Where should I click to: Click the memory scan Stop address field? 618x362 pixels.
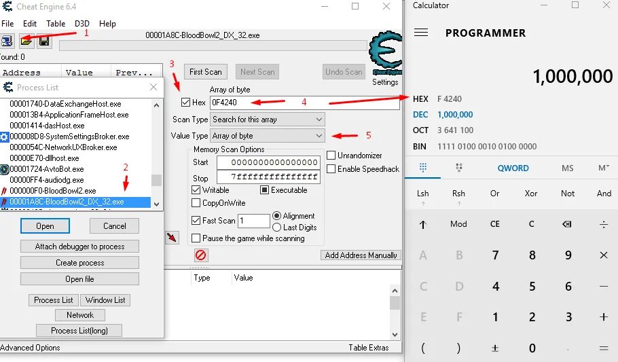[x=268, y=177]
